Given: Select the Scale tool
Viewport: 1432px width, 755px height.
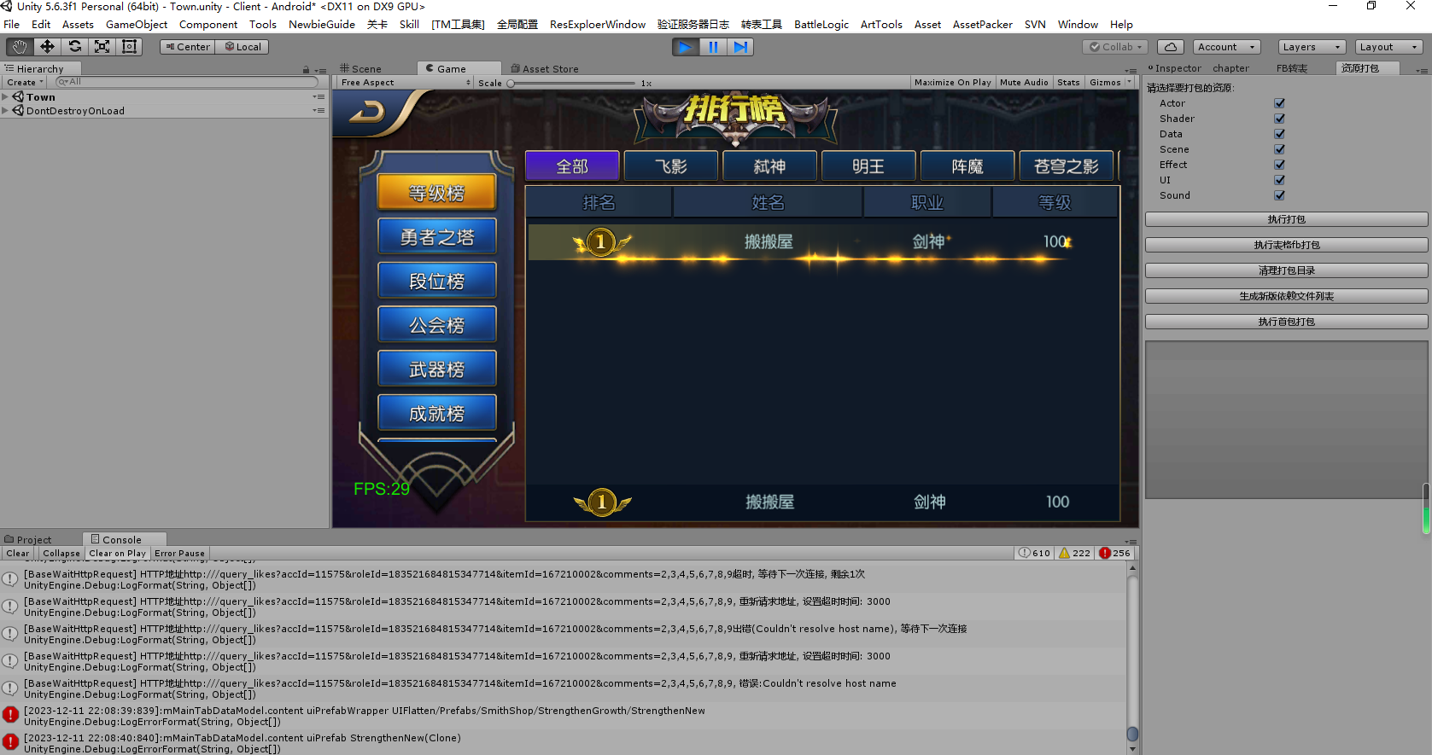Looking at the screenshot, I should coord(102,47).
